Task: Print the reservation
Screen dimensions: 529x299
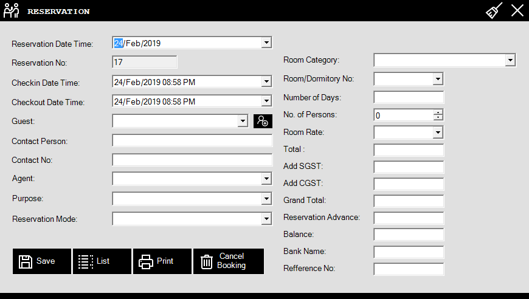Action: coord(162,261)
